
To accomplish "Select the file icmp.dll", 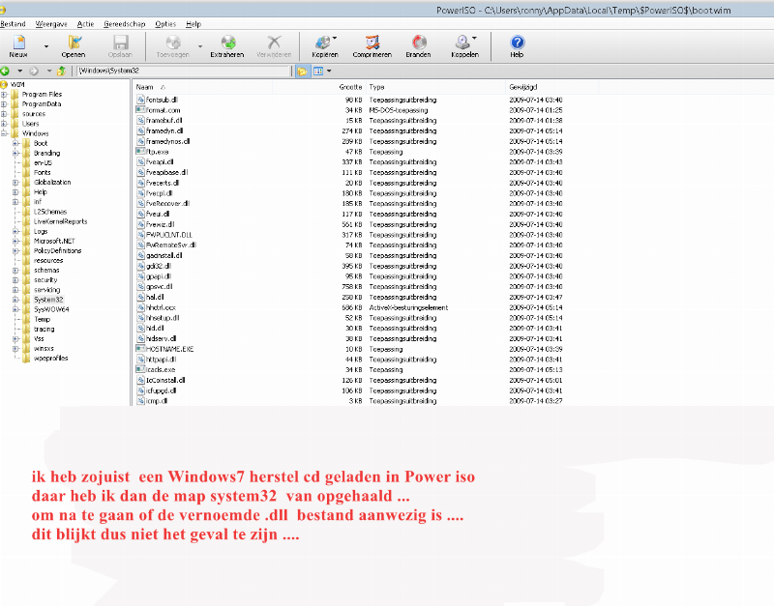I will [157, 401].
